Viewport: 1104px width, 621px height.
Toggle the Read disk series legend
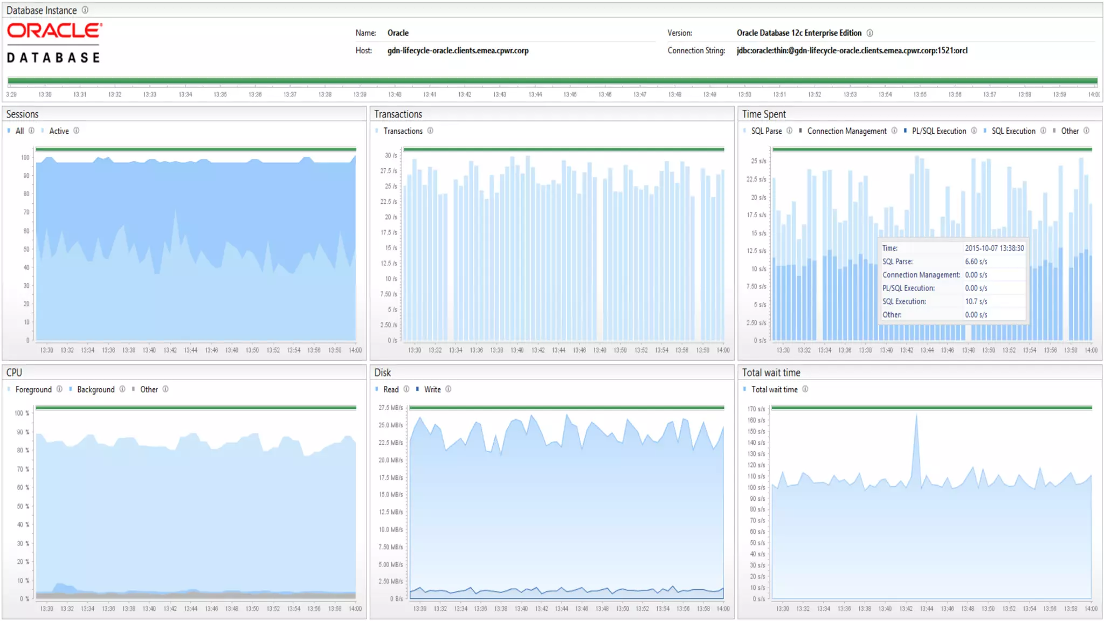[391, 389]
